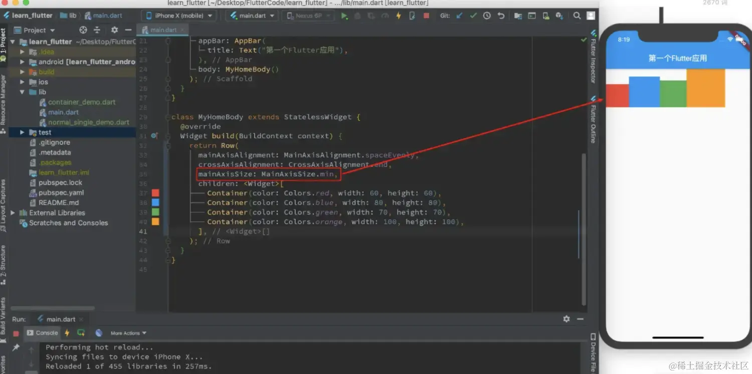The image size is (752, 374).
Task: Expand the build folder
Action: click(x=22, y=72)
